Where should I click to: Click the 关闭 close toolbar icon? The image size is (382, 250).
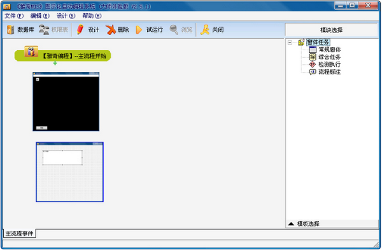pos(205,29)
